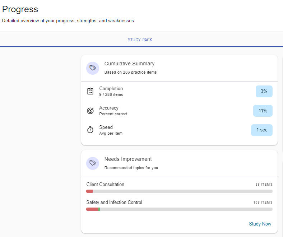Click the Cumulative Summary card title

(x=129, y=64)
